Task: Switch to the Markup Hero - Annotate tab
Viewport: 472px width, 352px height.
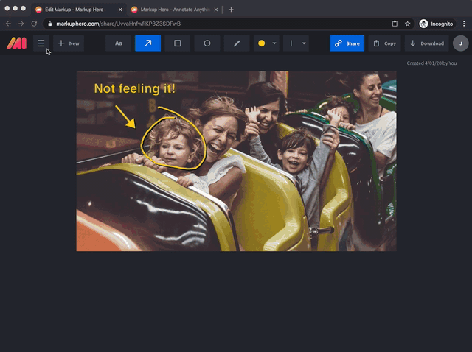Action: pyautogui.click(x=175, y=10)
